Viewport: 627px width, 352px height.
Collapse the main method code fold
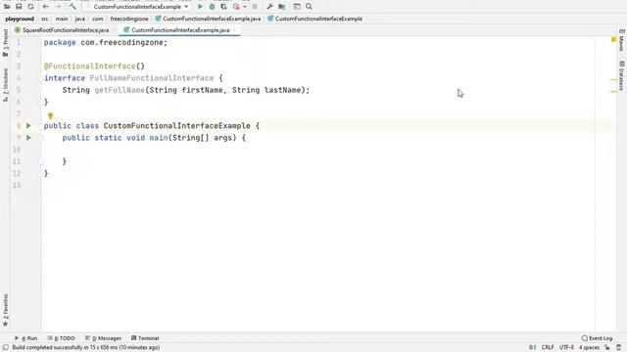[x=41, y=138]
